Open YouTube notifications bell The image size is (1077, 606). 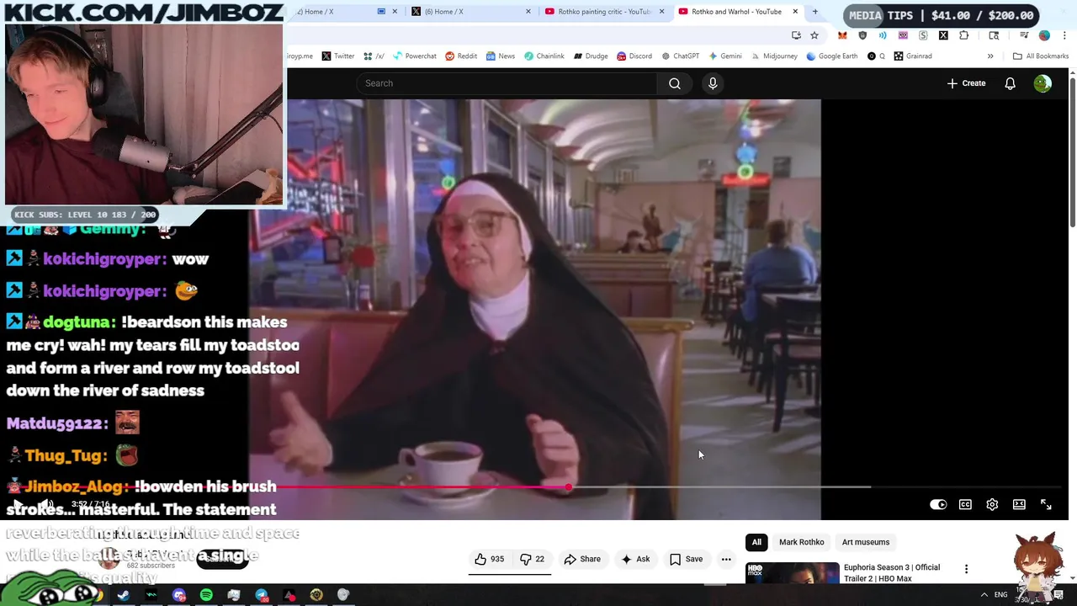click(x=1010, y=83)
